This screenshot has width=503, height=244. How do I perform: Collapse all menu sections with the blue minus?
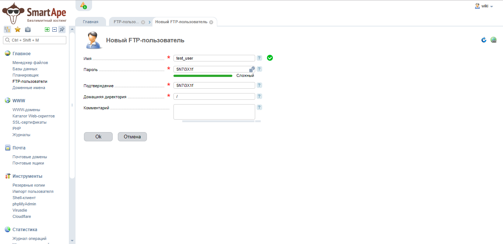(54, 30)
